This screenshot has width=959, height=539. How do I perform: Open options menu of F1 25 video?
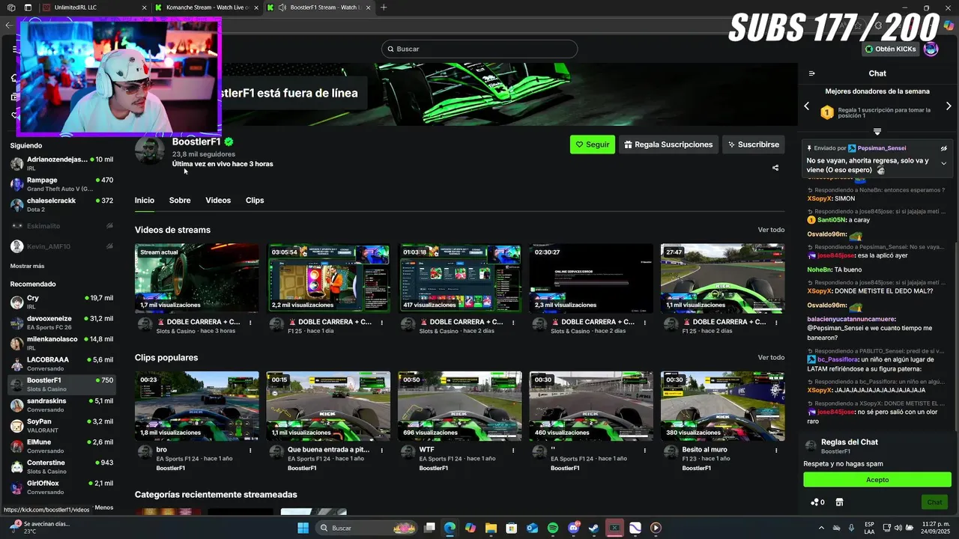(382, 323)
